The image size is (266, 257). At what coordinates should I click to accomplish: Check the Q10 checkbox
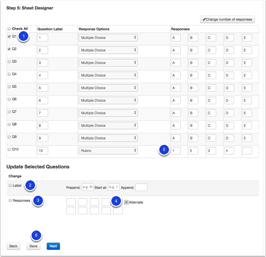tap(9, 149)
